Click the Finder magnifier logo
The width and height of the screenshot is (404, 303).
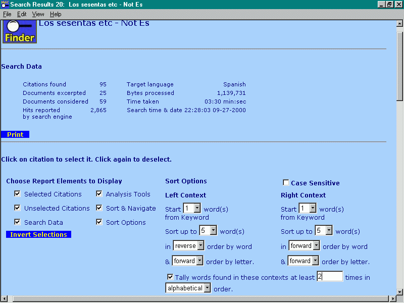tap(20, 32)
